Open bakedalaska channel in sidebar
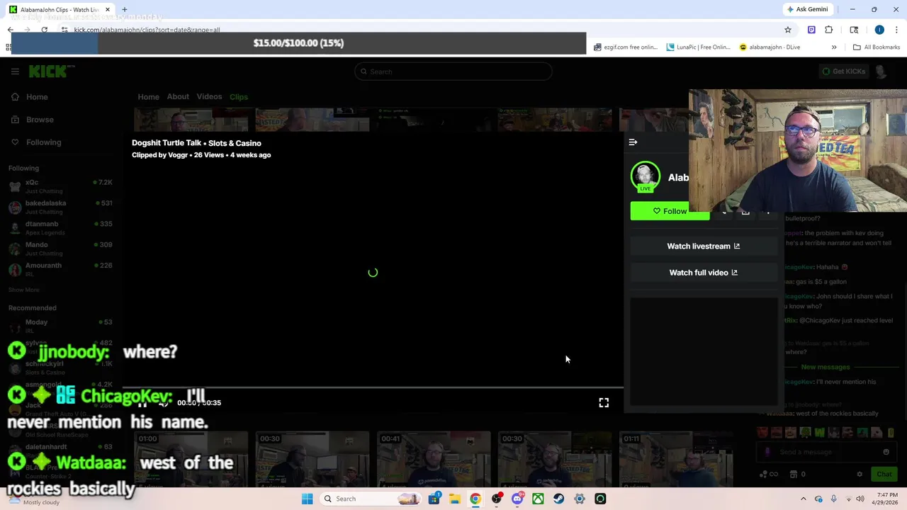The width and height of the screenshot is (907, 510). coord(60,207)
